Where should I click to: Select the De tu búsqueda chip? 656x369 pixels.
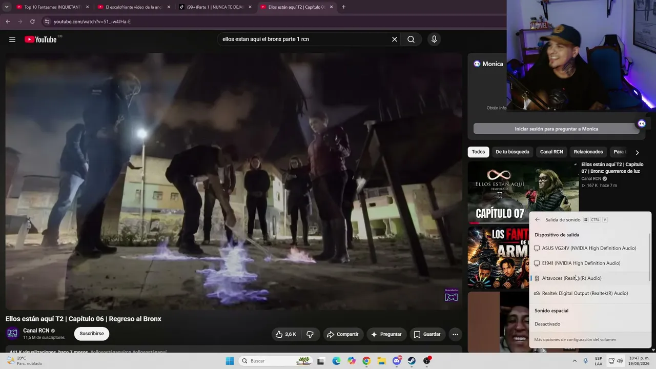pyautogui.click(x=512, y=152)
